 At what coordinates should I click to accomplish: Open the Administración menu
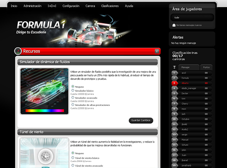(x=33, y=6)
